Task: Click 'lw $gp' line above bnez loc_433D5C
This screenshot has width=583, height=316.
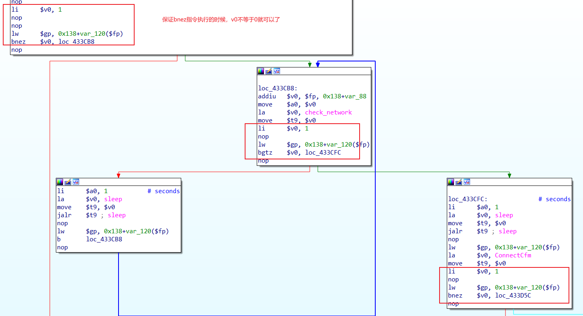Action: [504, 287]
